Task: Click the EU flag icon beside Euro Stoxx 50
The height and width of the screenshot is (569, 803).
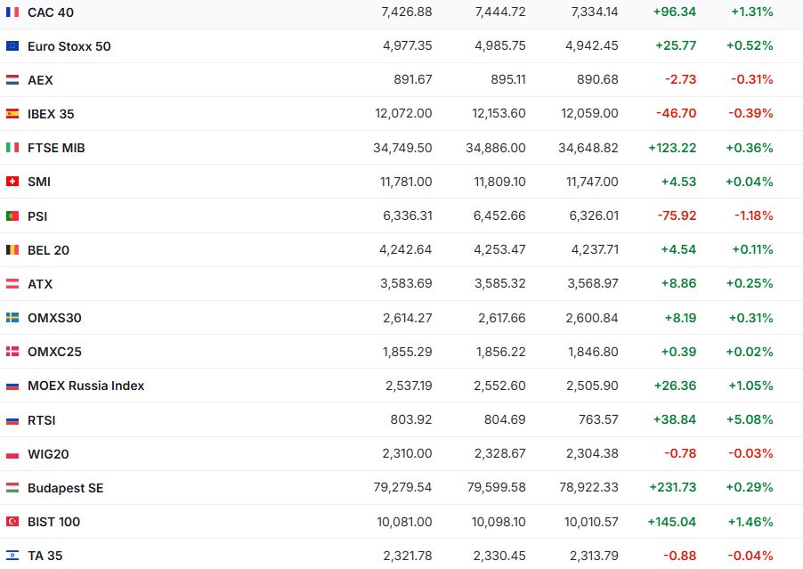Action: click(12, 46)
